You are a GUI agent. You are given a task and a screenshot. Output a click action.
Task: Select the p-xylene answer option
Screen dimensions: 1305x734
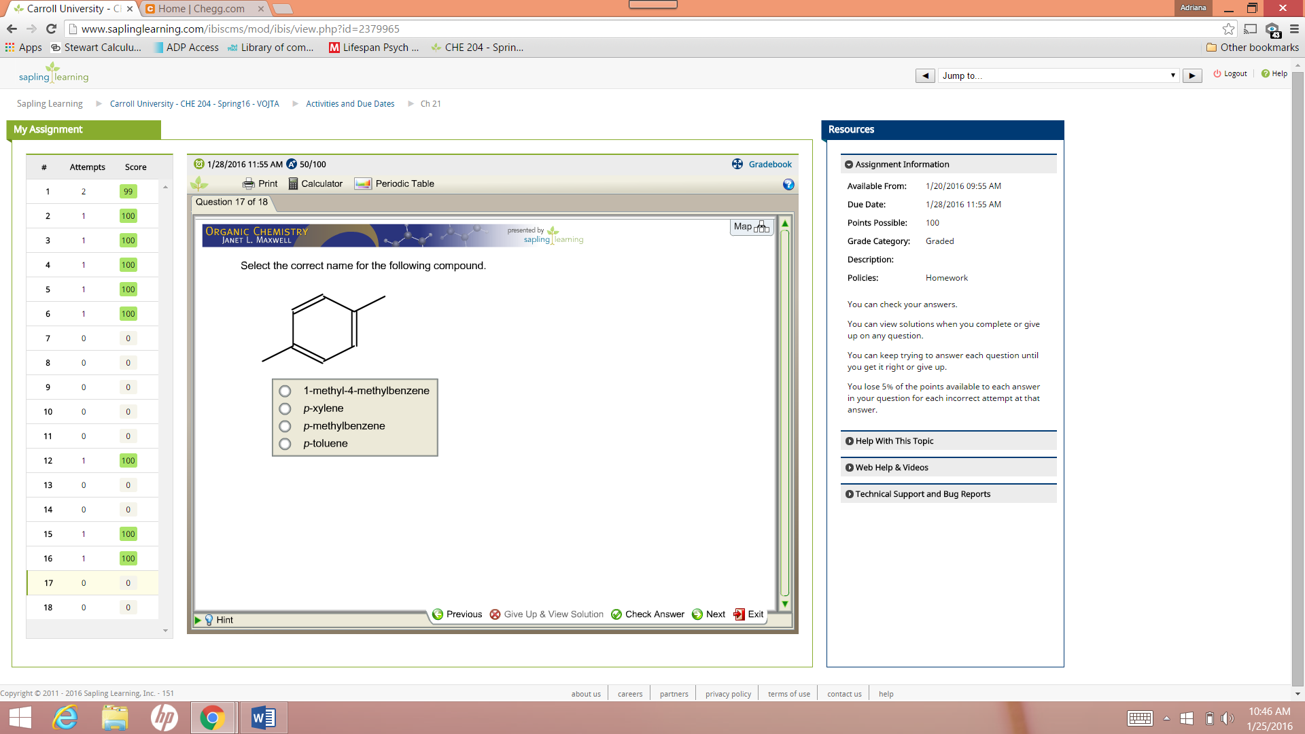285,408
